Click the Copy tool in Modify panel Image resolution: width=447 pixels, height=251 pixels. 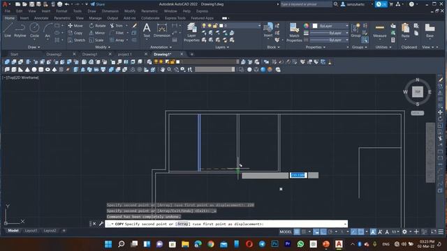coord(75,33)
